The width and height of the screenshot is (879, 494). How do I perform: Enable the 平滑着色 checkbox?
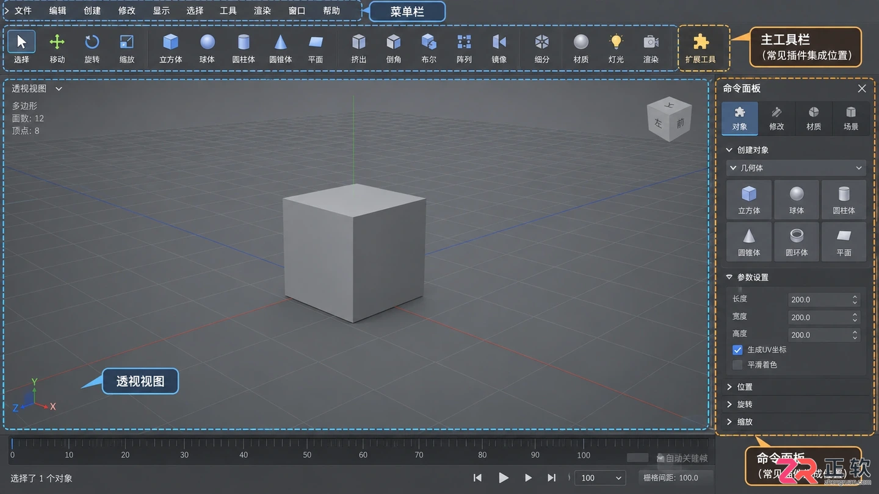click(x=737, y=365)
